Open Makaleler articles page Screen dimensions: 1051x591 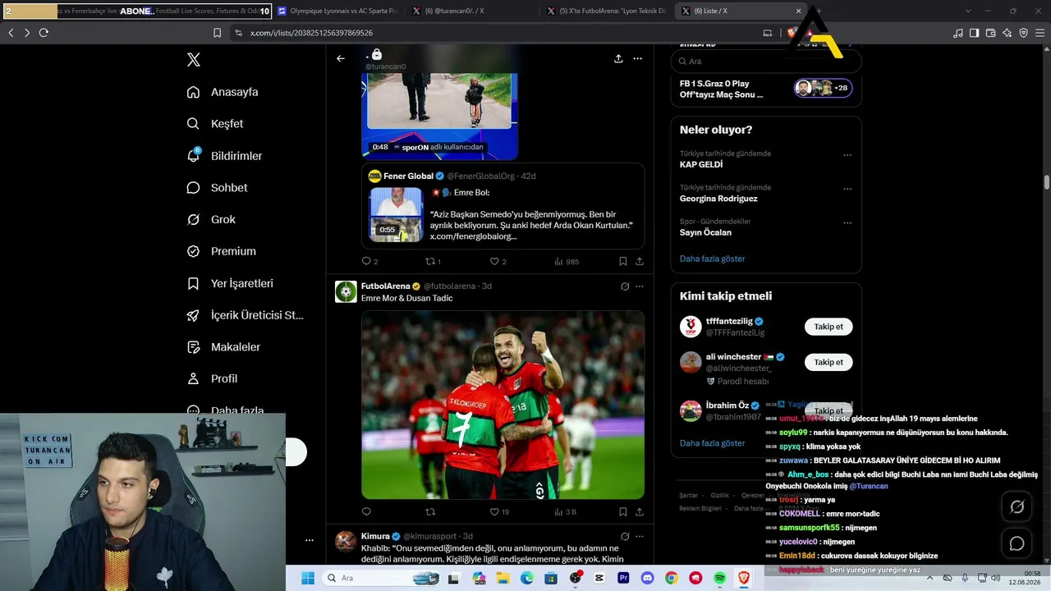[x=223, y=347]
